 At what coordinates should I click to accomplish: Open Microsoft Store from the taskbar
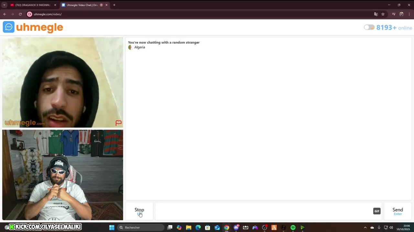[x=208, y=227]
